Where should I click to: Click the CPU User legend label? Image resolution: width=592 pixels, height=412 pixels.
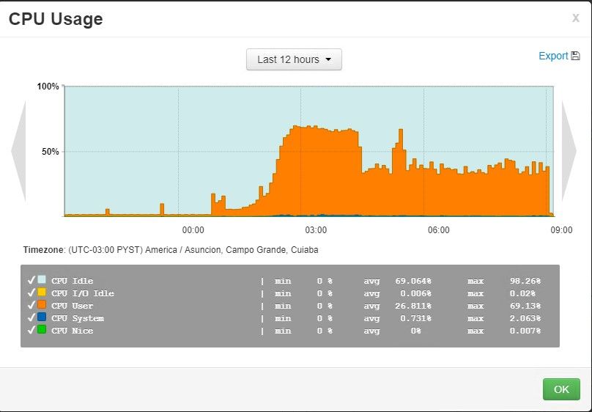(x=72, y=306)
